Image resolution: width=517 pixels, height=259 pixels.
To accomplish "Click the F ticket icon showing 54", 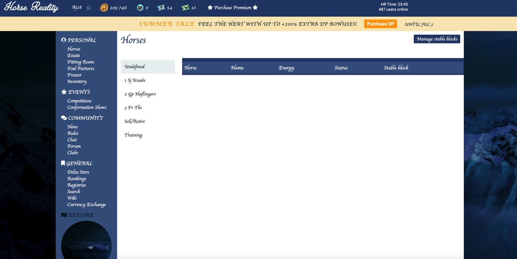I will 161,8.
